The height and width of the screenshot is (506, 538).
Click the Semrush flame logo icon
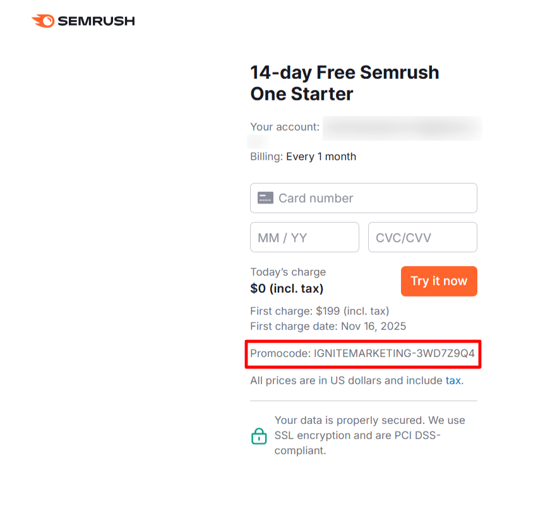(x=44, y=20)
